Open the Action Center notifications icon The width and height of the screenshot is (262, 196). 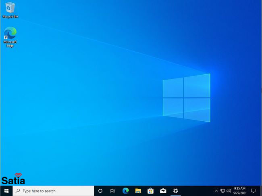(253, 191)
